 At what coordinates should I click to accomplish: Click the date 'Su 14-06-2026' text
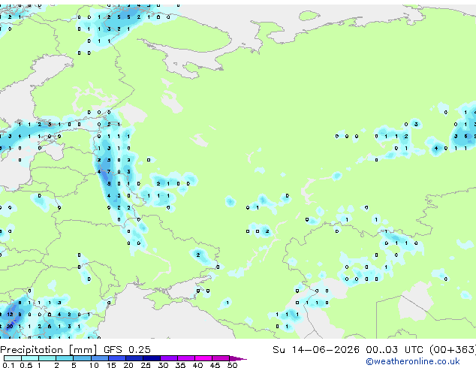click(316, 350)
